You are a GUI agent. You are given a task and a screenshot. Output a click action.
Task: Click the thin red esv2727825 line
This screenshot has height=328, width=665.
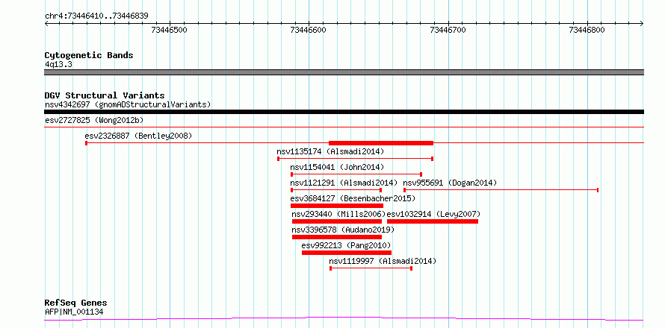[x=344, y=127]
